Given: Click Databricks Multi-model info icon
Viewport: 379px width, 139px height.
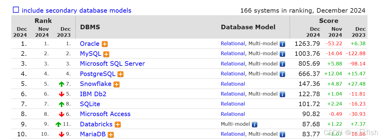Looking at the screenshot, I should (x=255, y=124).
